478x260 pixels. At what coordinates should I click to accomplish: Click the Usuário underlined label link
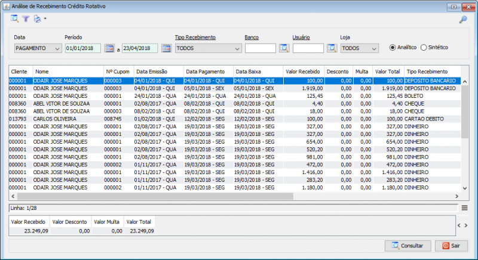coord(301,38)
